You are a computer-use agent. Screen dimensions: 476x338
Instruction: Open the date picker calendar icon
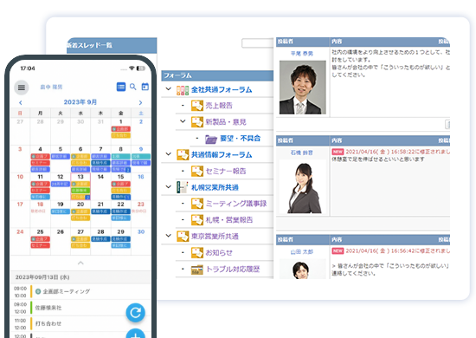[x=145, y=87]
